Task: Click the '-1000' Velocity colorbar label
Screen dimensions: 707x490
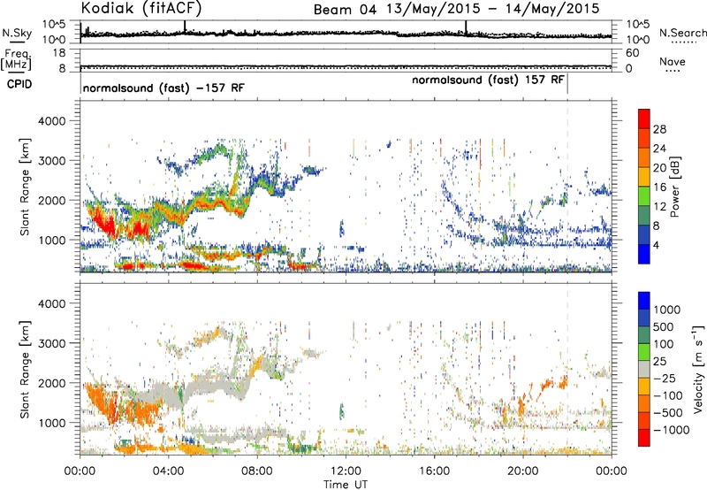Action: 671,430
